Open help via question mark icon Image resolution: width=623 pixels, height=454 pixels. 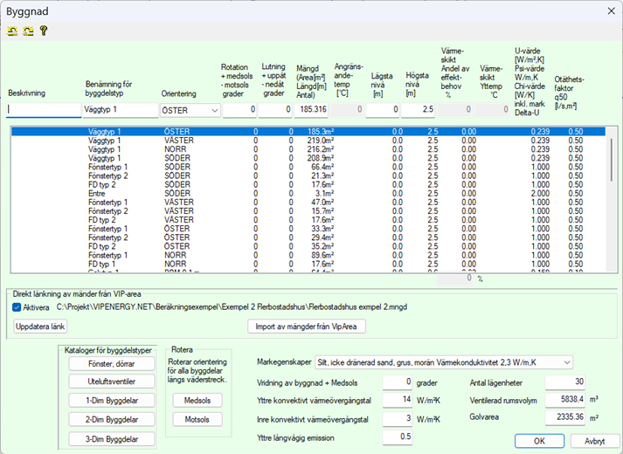pyautogui.click(x=43, y=31)
